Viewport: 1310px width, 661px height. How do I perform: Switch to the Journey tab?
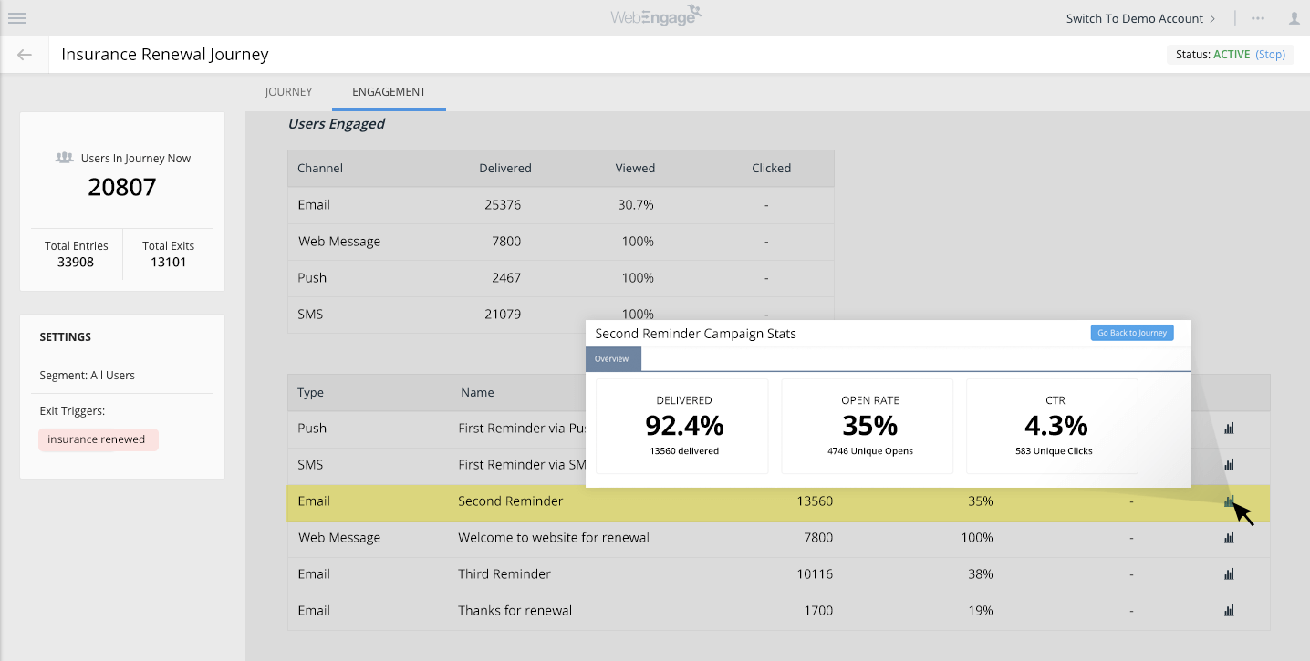[x=288, y=92]
